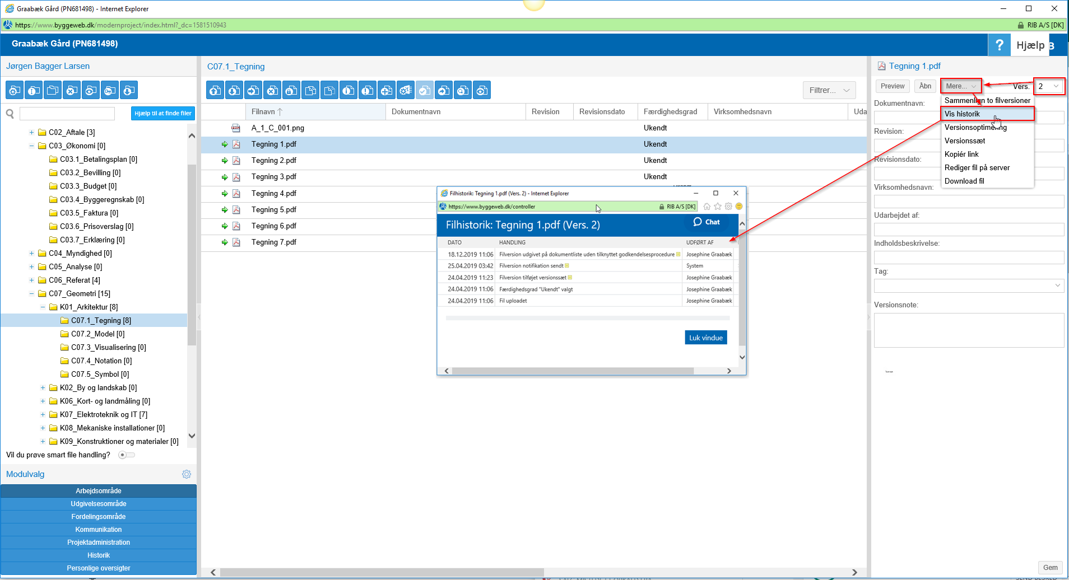Image resolution: width=1069 pixels, height=580 pixels.
Task: Open the Vers. version dropdown
Action: point(1048,86)
